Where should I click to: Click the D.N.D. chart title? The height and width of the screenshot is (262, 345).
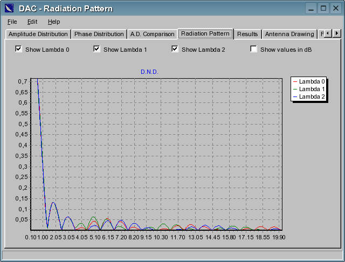pyautogui.click(x=149, y=72)
